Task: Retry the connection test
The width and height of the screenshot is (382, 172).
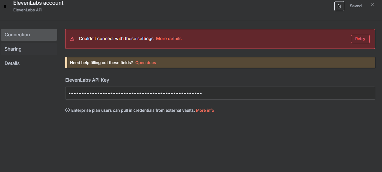Action: coord(360,39)
